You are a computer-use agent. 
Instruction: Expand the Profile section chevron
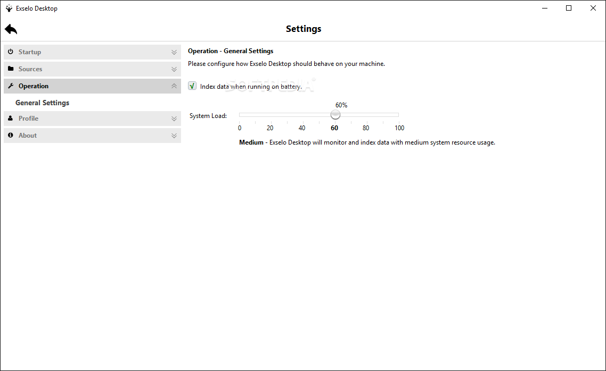tap(174, 119)
